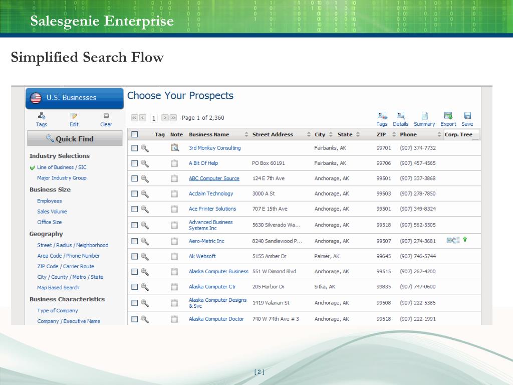Open Company / Executive Name filter
This screenshot has height=385, width=513.
pos(69,321)
